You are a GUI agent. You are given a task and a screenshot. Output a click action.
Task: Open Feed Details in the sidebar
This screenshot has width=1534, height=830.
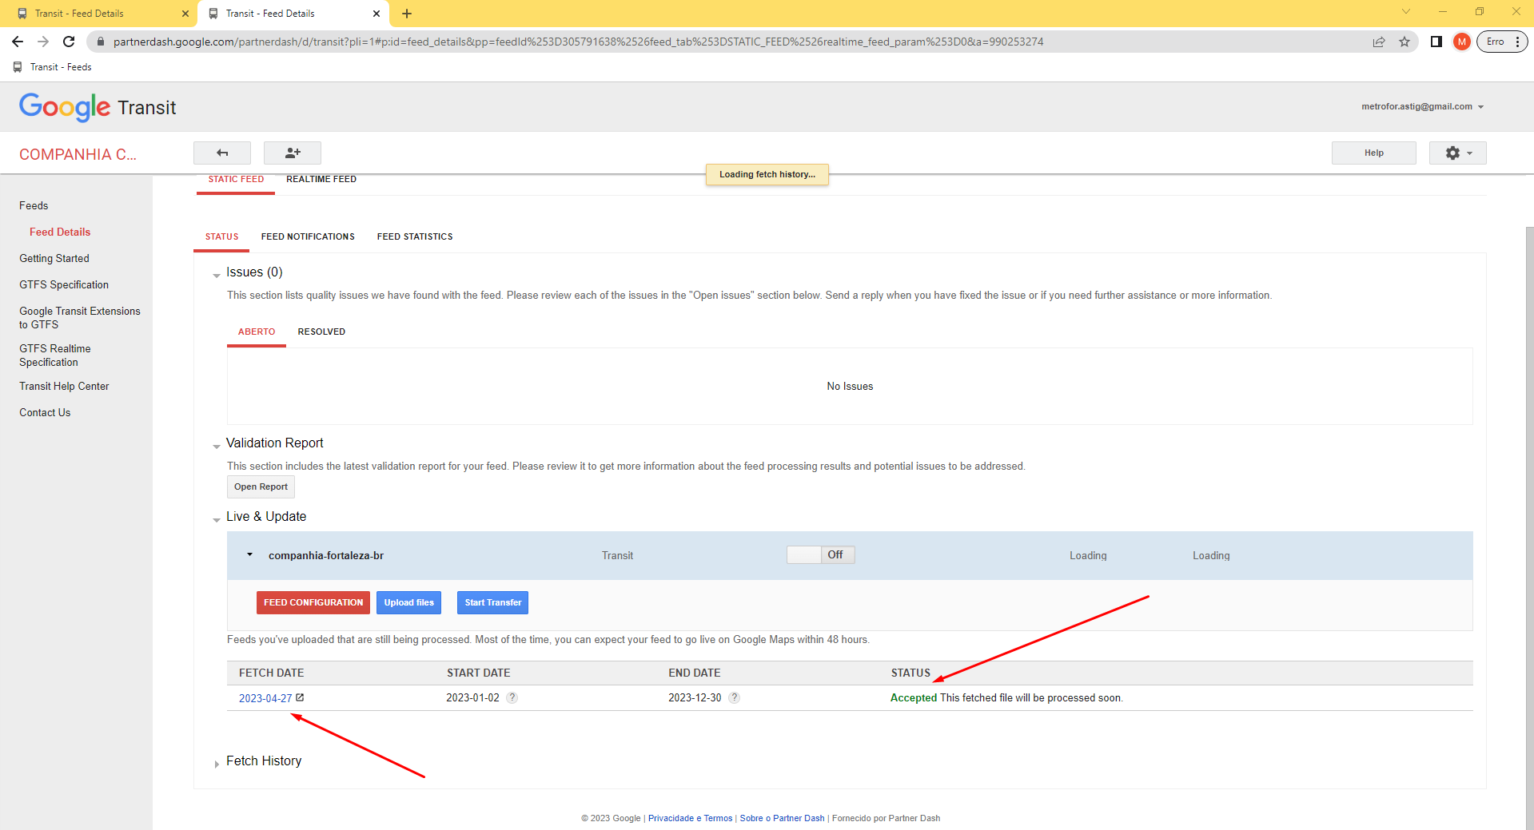[60, 232]
